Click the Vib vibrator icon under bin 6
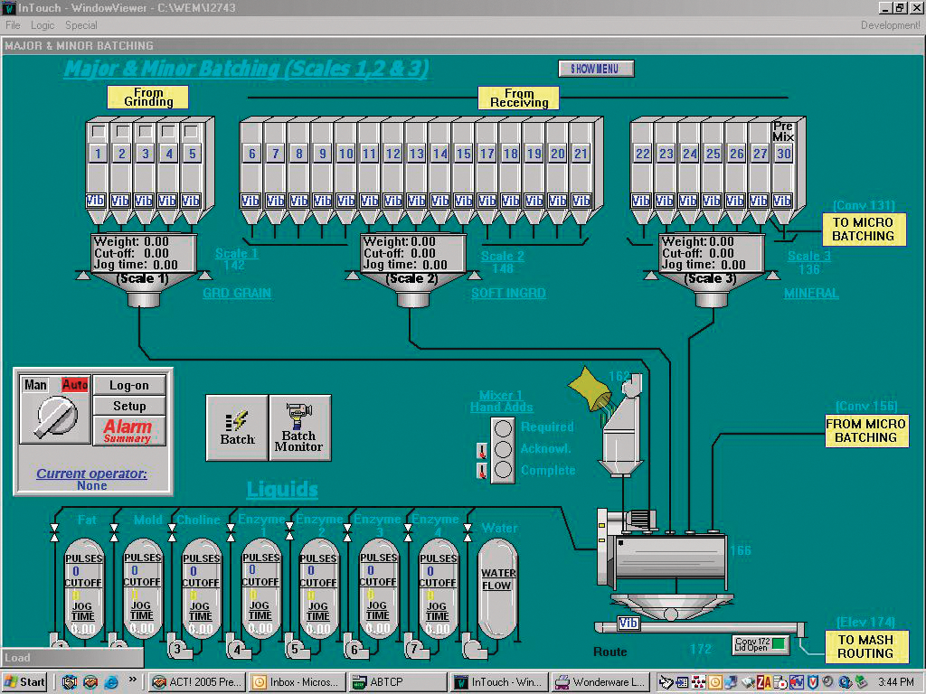This screenshot has height=694, width=926. 250,199
